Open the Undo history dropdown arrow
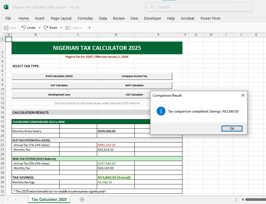 pos(39,28)
